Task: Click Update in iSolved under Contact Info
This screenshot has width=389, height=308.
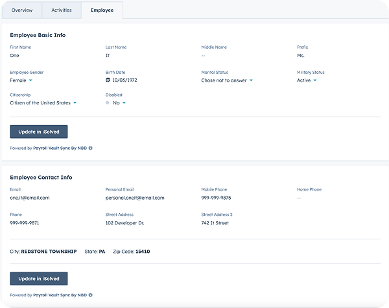Action: coord(39,279)
